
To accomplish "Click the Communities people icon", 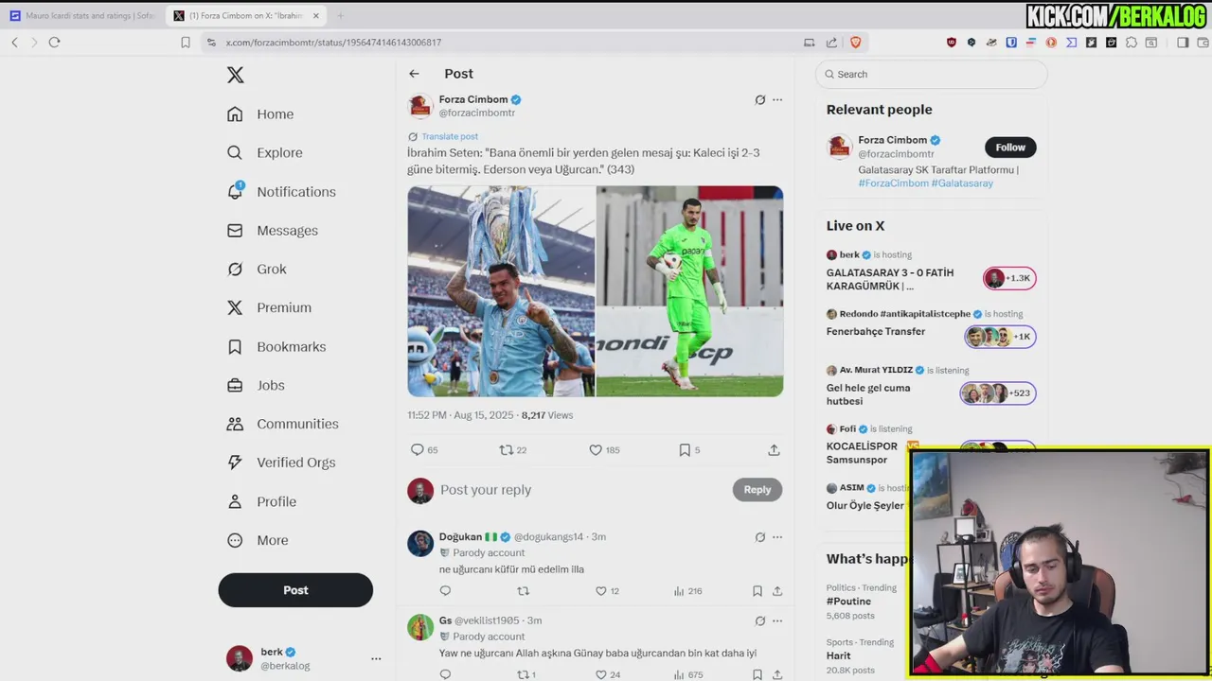I will 235,424.
